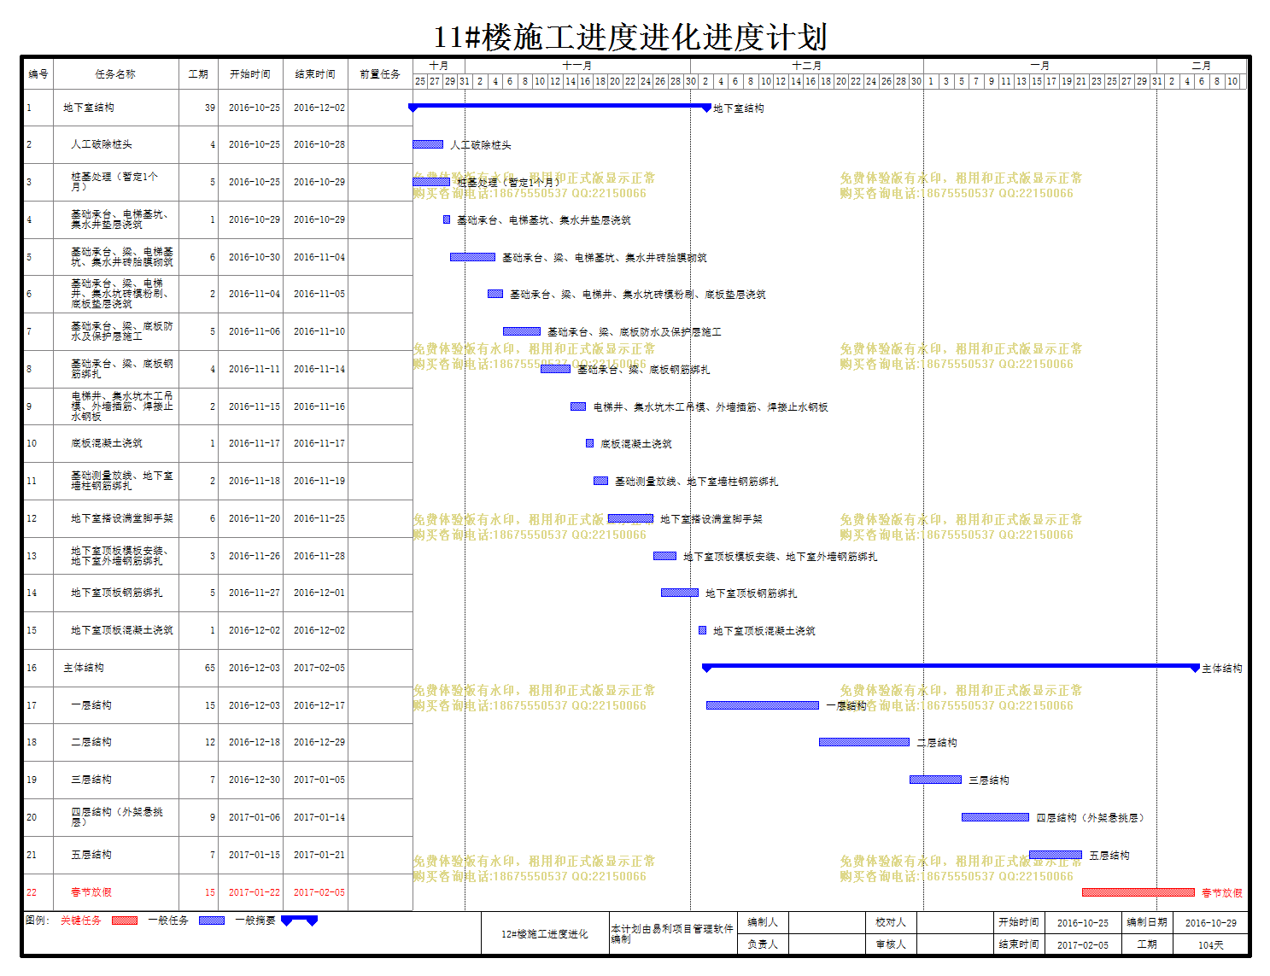Click the 地下室结构 summary bar in chart

[x=559, y=107]
